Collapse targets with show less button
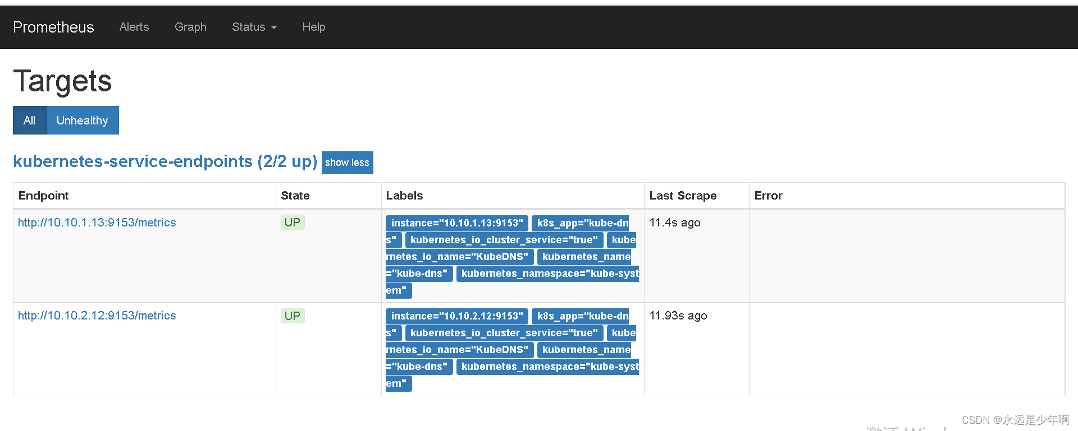1078x431 pixels. (x=348, y=163)
